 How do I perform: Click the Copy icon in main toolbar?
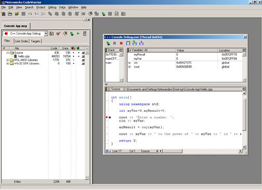tap(50, 14)
